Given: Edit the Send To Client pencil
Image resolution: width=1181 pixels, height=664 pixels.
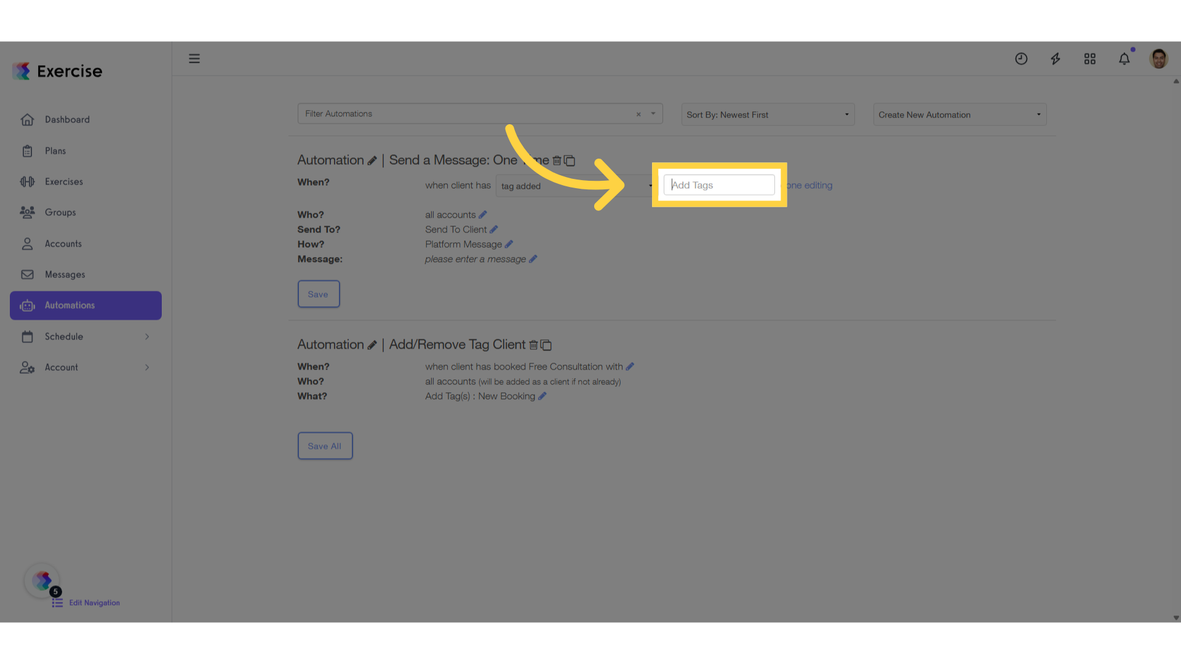Looking at the screenshot, I should [494, 229].
